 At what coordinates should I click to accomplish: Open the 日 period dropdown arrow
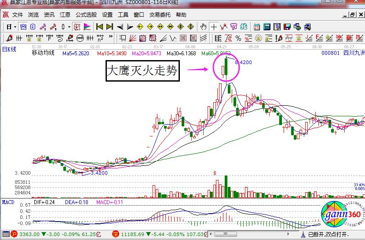coord(14,27)
